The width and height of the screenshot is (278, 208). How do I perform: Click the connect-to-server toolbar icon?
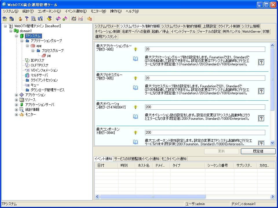5,19
